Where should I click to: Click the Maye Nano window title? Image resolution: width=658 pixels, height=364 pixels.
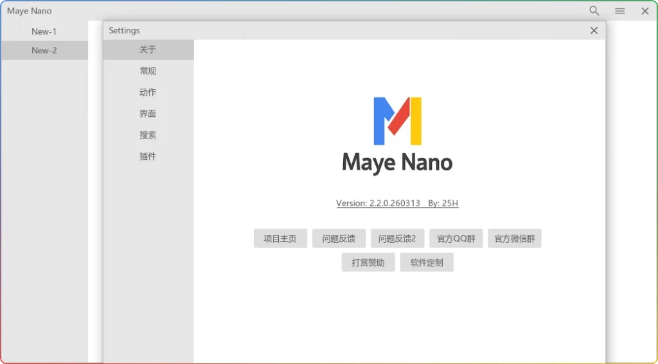tap(30, 11)
